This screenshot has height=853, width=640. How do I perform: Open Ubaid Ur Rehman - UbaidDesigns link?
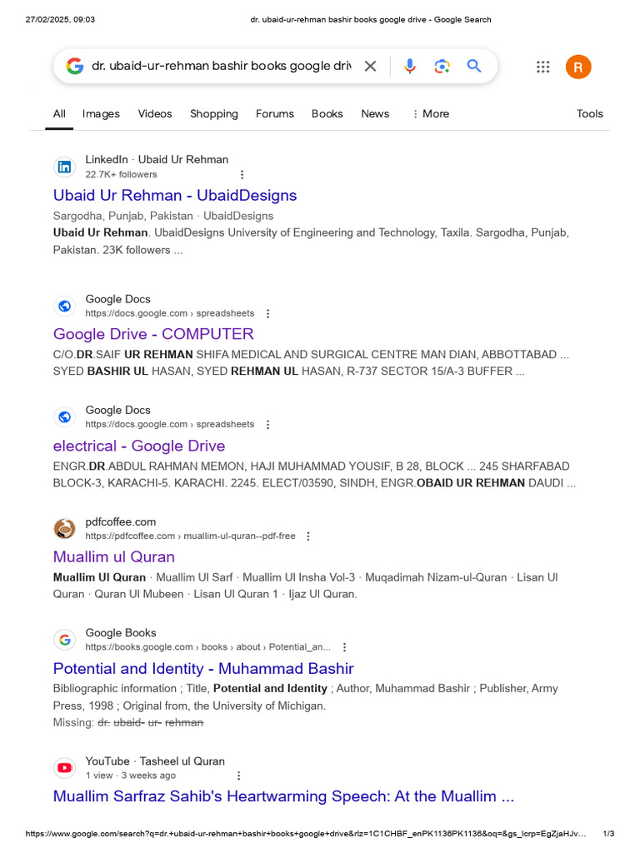pyautogui.click(x=175, y=196)
